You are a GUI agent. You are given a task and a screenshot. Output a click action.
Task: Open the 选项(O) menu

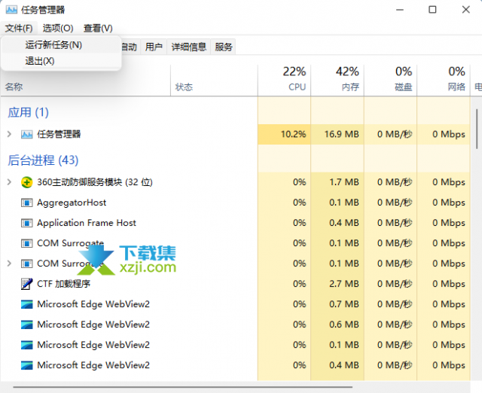(58, 29)
